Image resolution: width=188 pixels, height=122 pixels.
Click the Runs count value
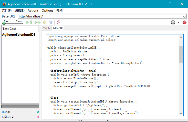[38, 112]
